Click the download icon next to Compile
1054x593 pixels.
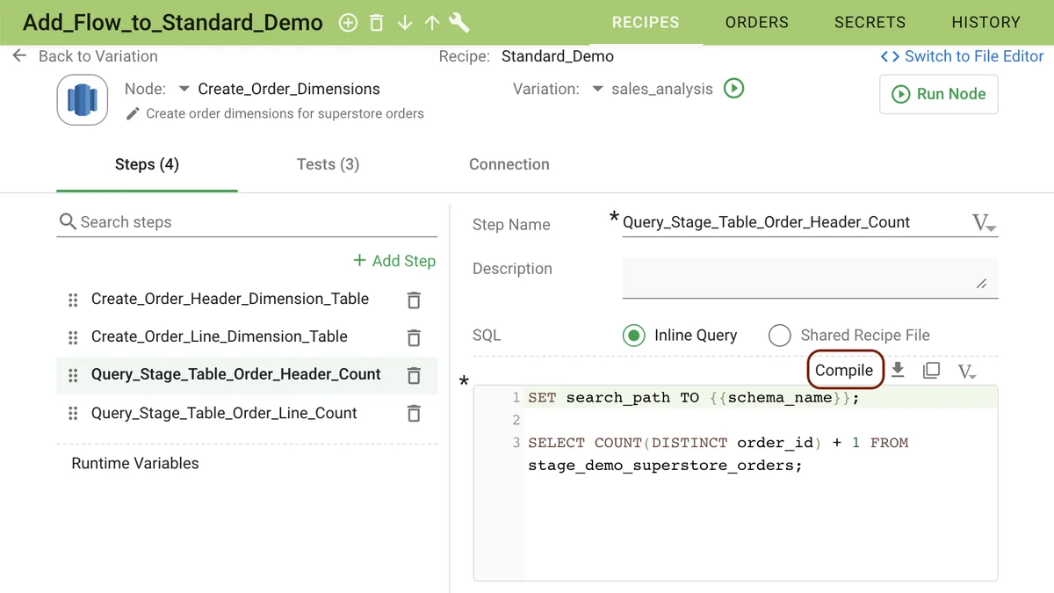[x=898, y=370]
